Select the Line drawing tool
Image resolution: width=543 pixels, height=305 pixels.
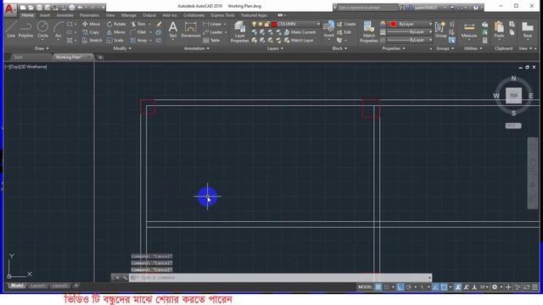[11, 30]
